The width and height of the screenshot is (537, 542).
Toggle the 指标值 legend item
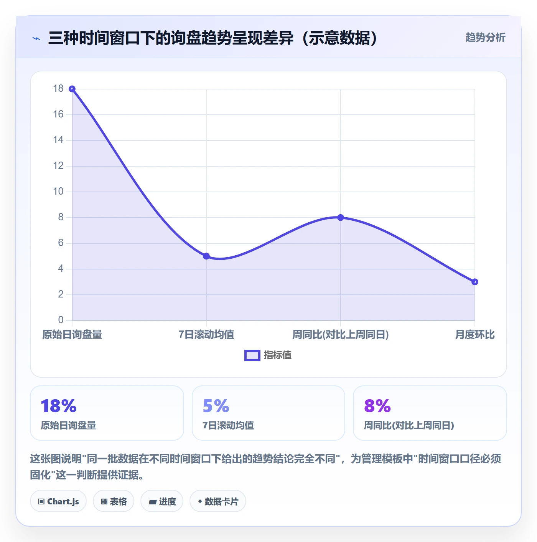tap(268, 355)
